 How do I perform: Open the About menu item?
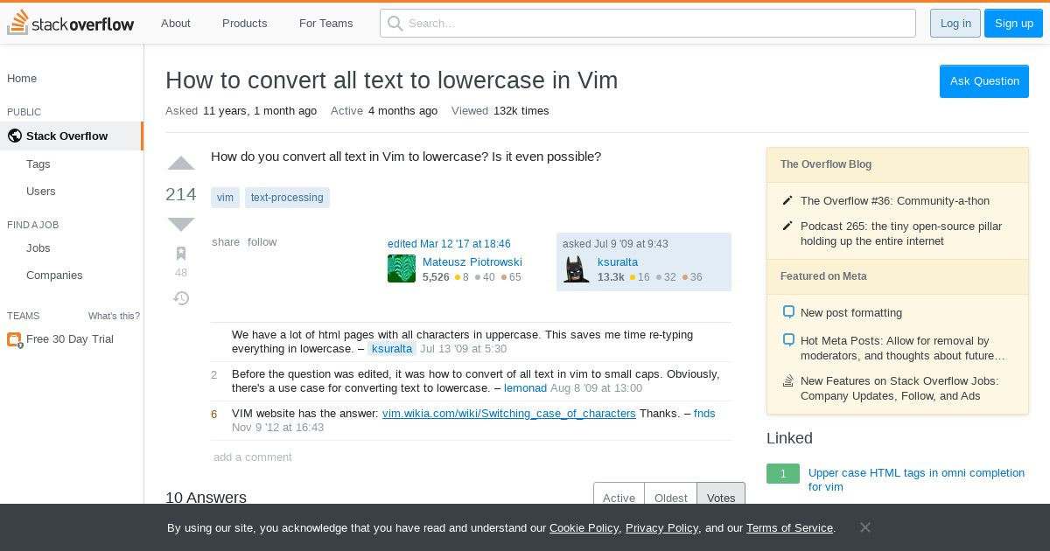coord(175,24)
